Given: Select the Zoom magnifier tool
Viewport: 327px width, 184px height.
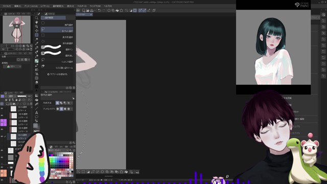Looking at the screenshot, I should click(x=36, y=18).
